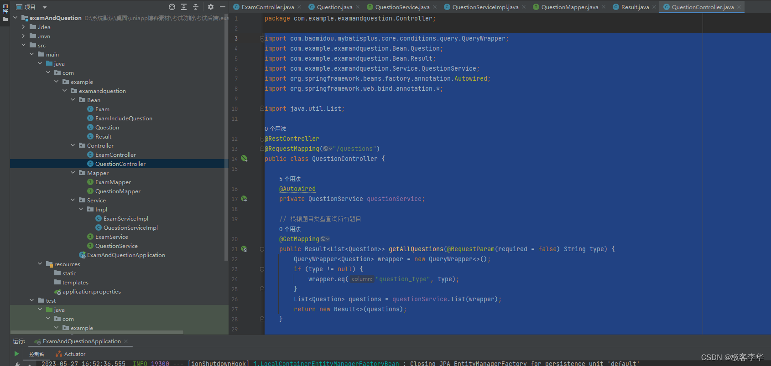Close the QuestionController.java tab
Screen dimensions: 771x366
(x=739, y=7)
